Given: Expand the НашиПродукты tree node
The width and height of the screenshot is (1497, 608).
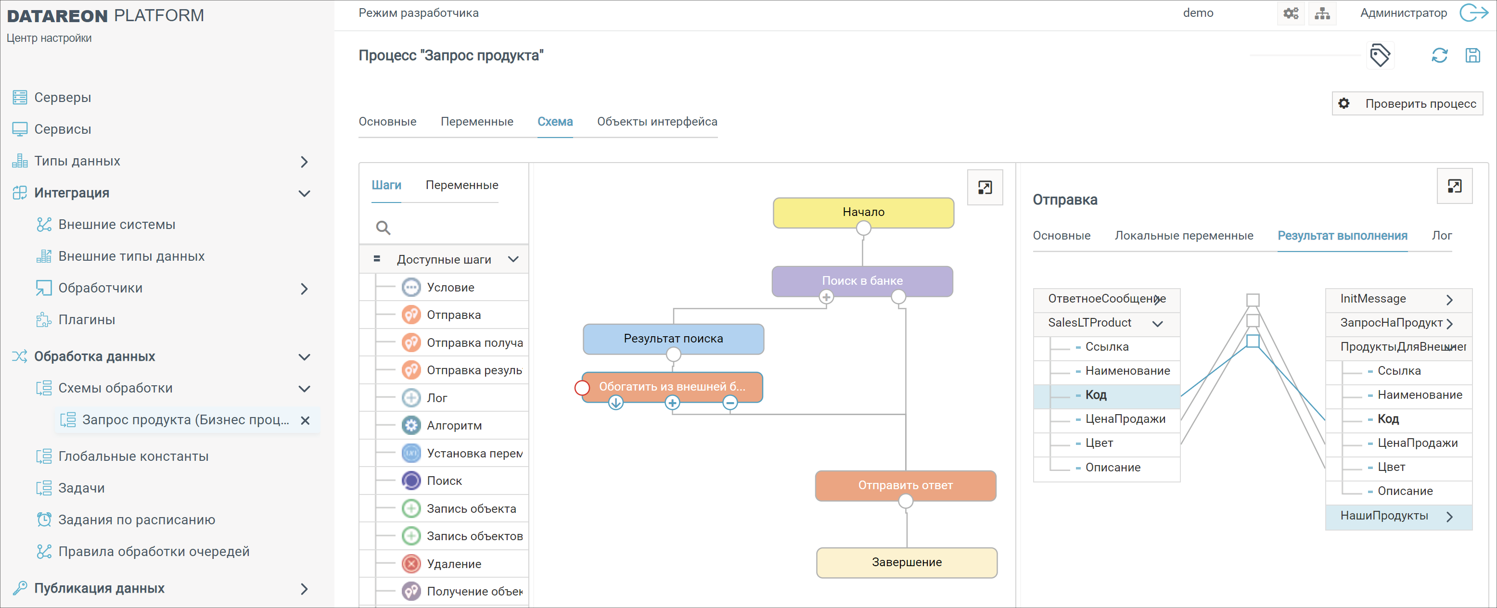Looking at the screenshot, I should (1449, 516).
